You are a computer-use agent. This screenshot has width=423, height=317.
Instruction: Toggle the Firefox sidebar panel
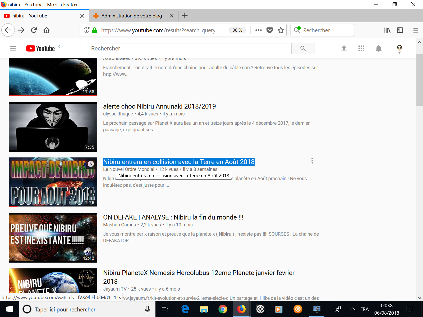[400, 30]
